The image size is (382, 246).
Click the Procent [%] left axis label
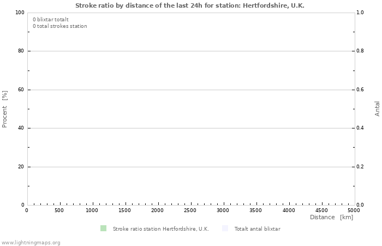click(5, 109)
